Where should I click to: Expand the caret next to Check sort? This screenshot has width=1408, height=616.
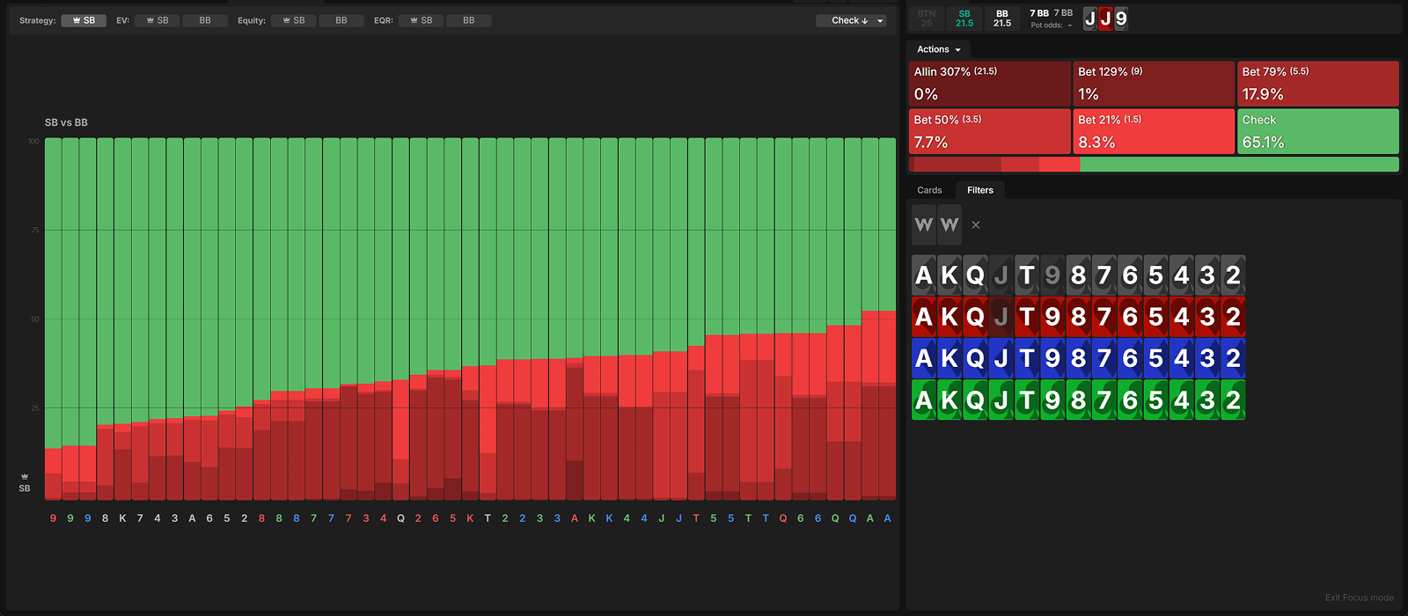(x=880, y=20)
